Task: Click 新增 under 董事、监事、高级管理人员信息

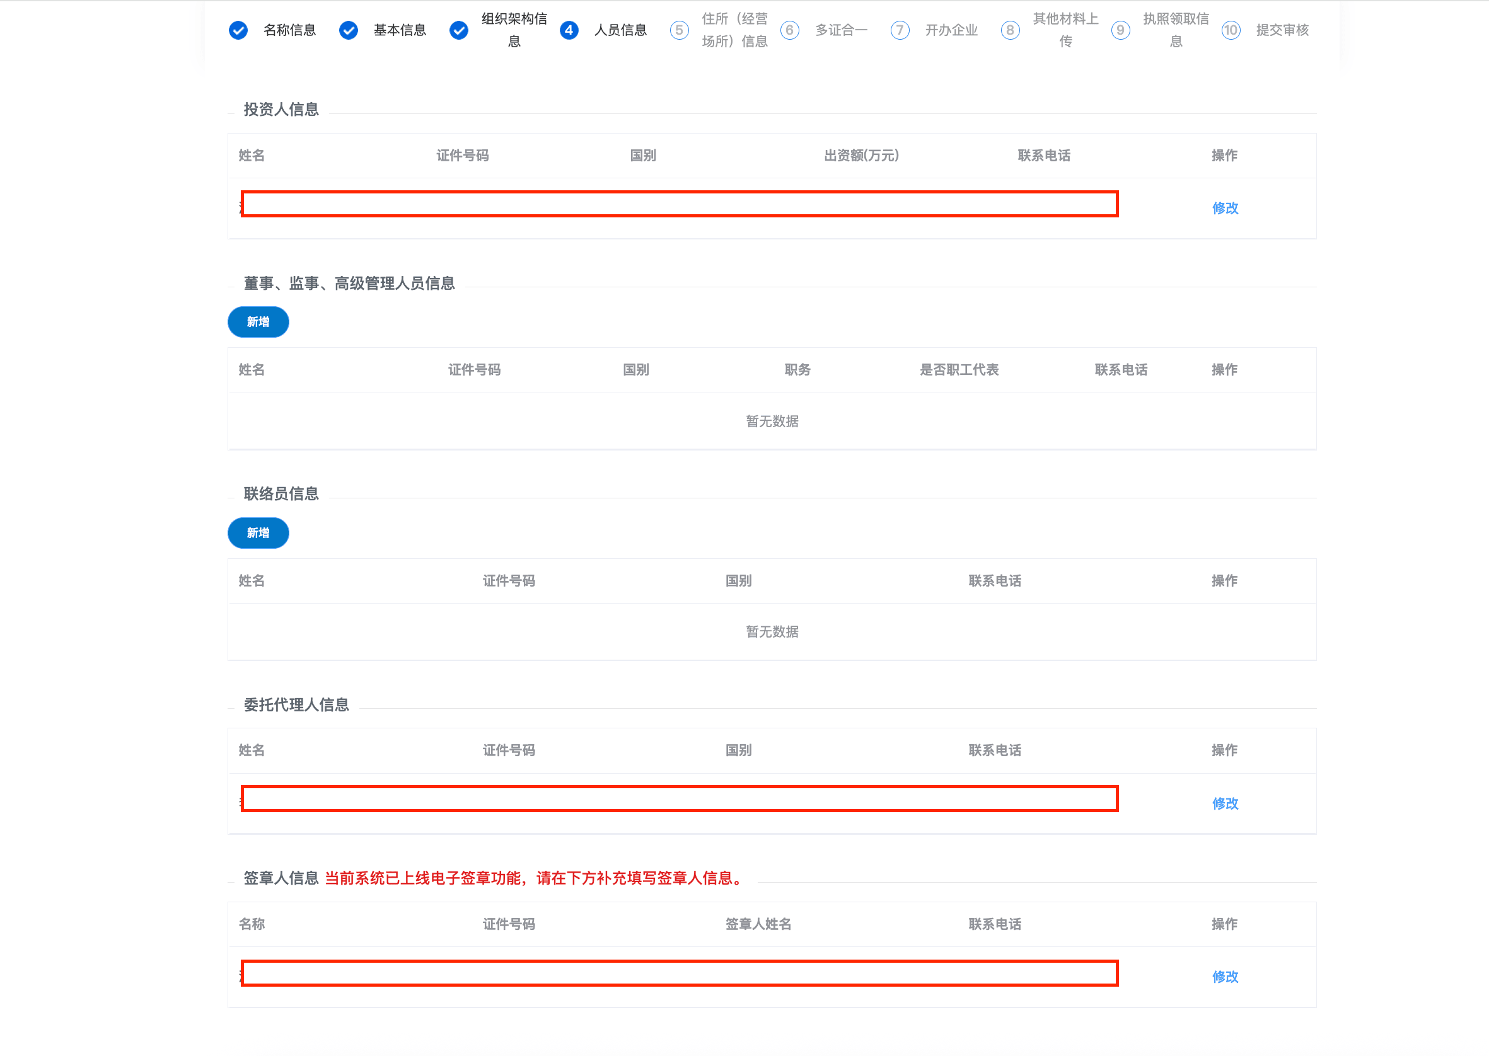Action: (258, 322)
